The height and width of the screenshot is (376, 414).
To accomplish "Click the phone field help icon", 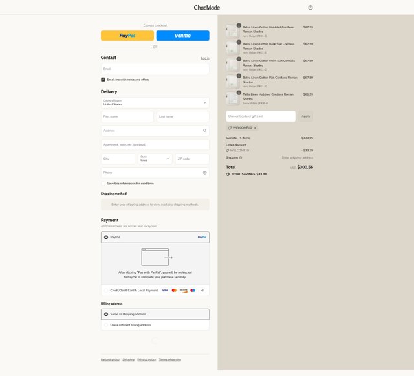I will [x=204, y=173].
